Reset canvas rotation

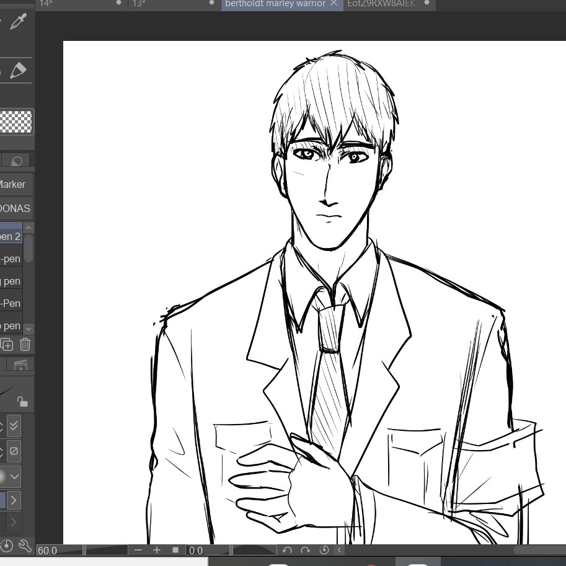point(324,550)
